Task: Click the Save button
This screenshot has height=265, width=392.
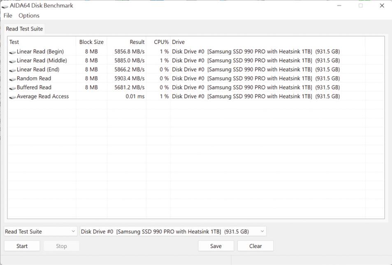Action: 216,246
